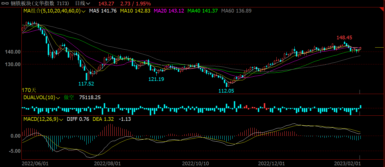Viewport: 385px width, 167px height.
Task: Open the 日线 period dropdown
Action: (83, 4)
